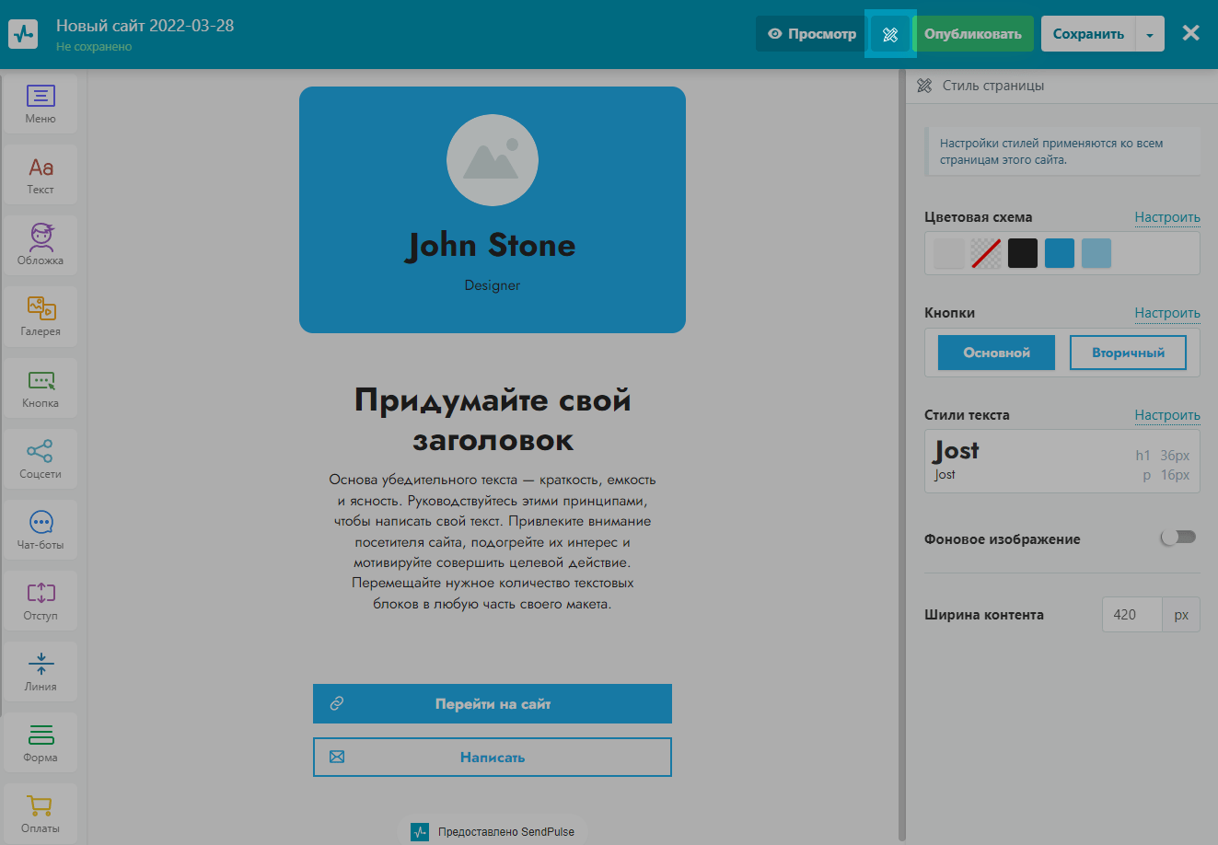Click Настроить link for Стили текста
1218x845 pixels.
pyautogui.click(x=1167, y=415)
